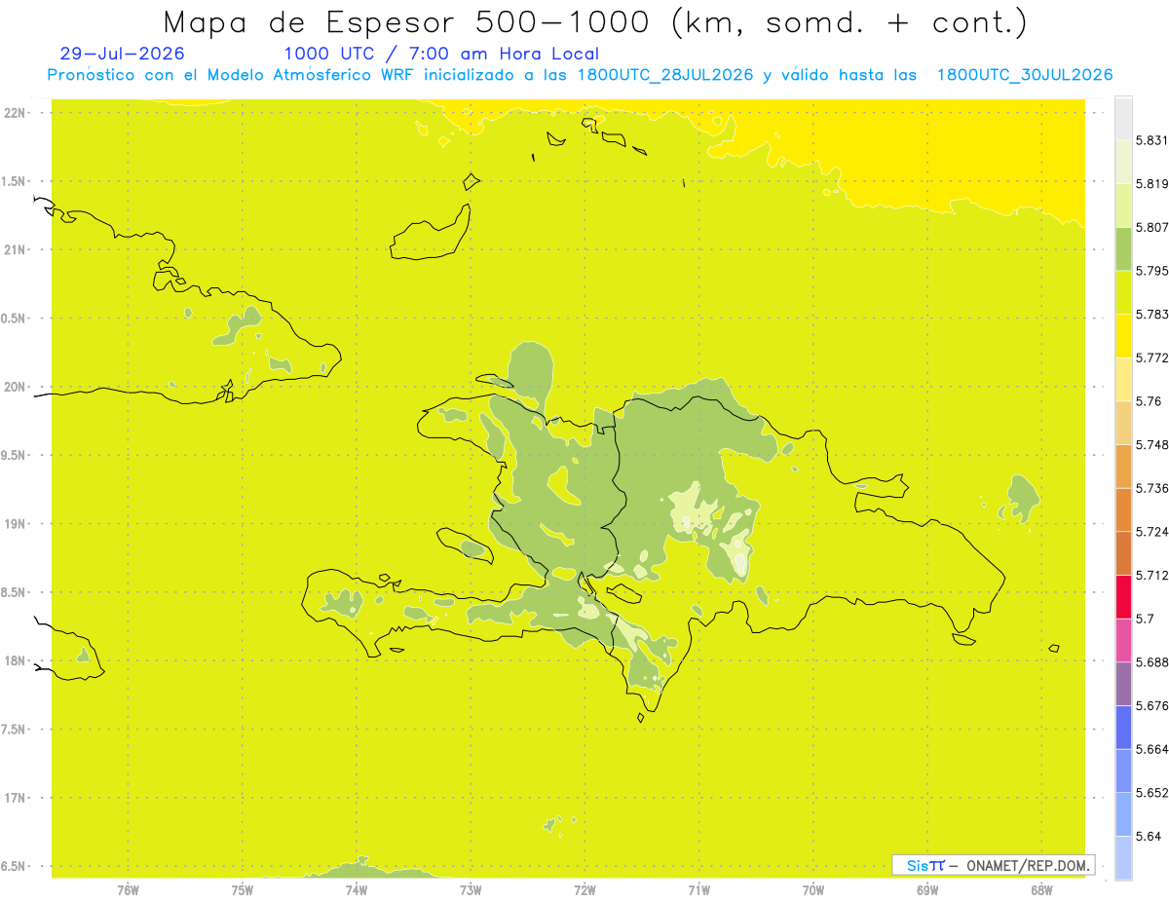Click the legend value 5.748
The width and height of the screenshot is (1169, 903).
pyautogui.click(x=1151, y=444)
